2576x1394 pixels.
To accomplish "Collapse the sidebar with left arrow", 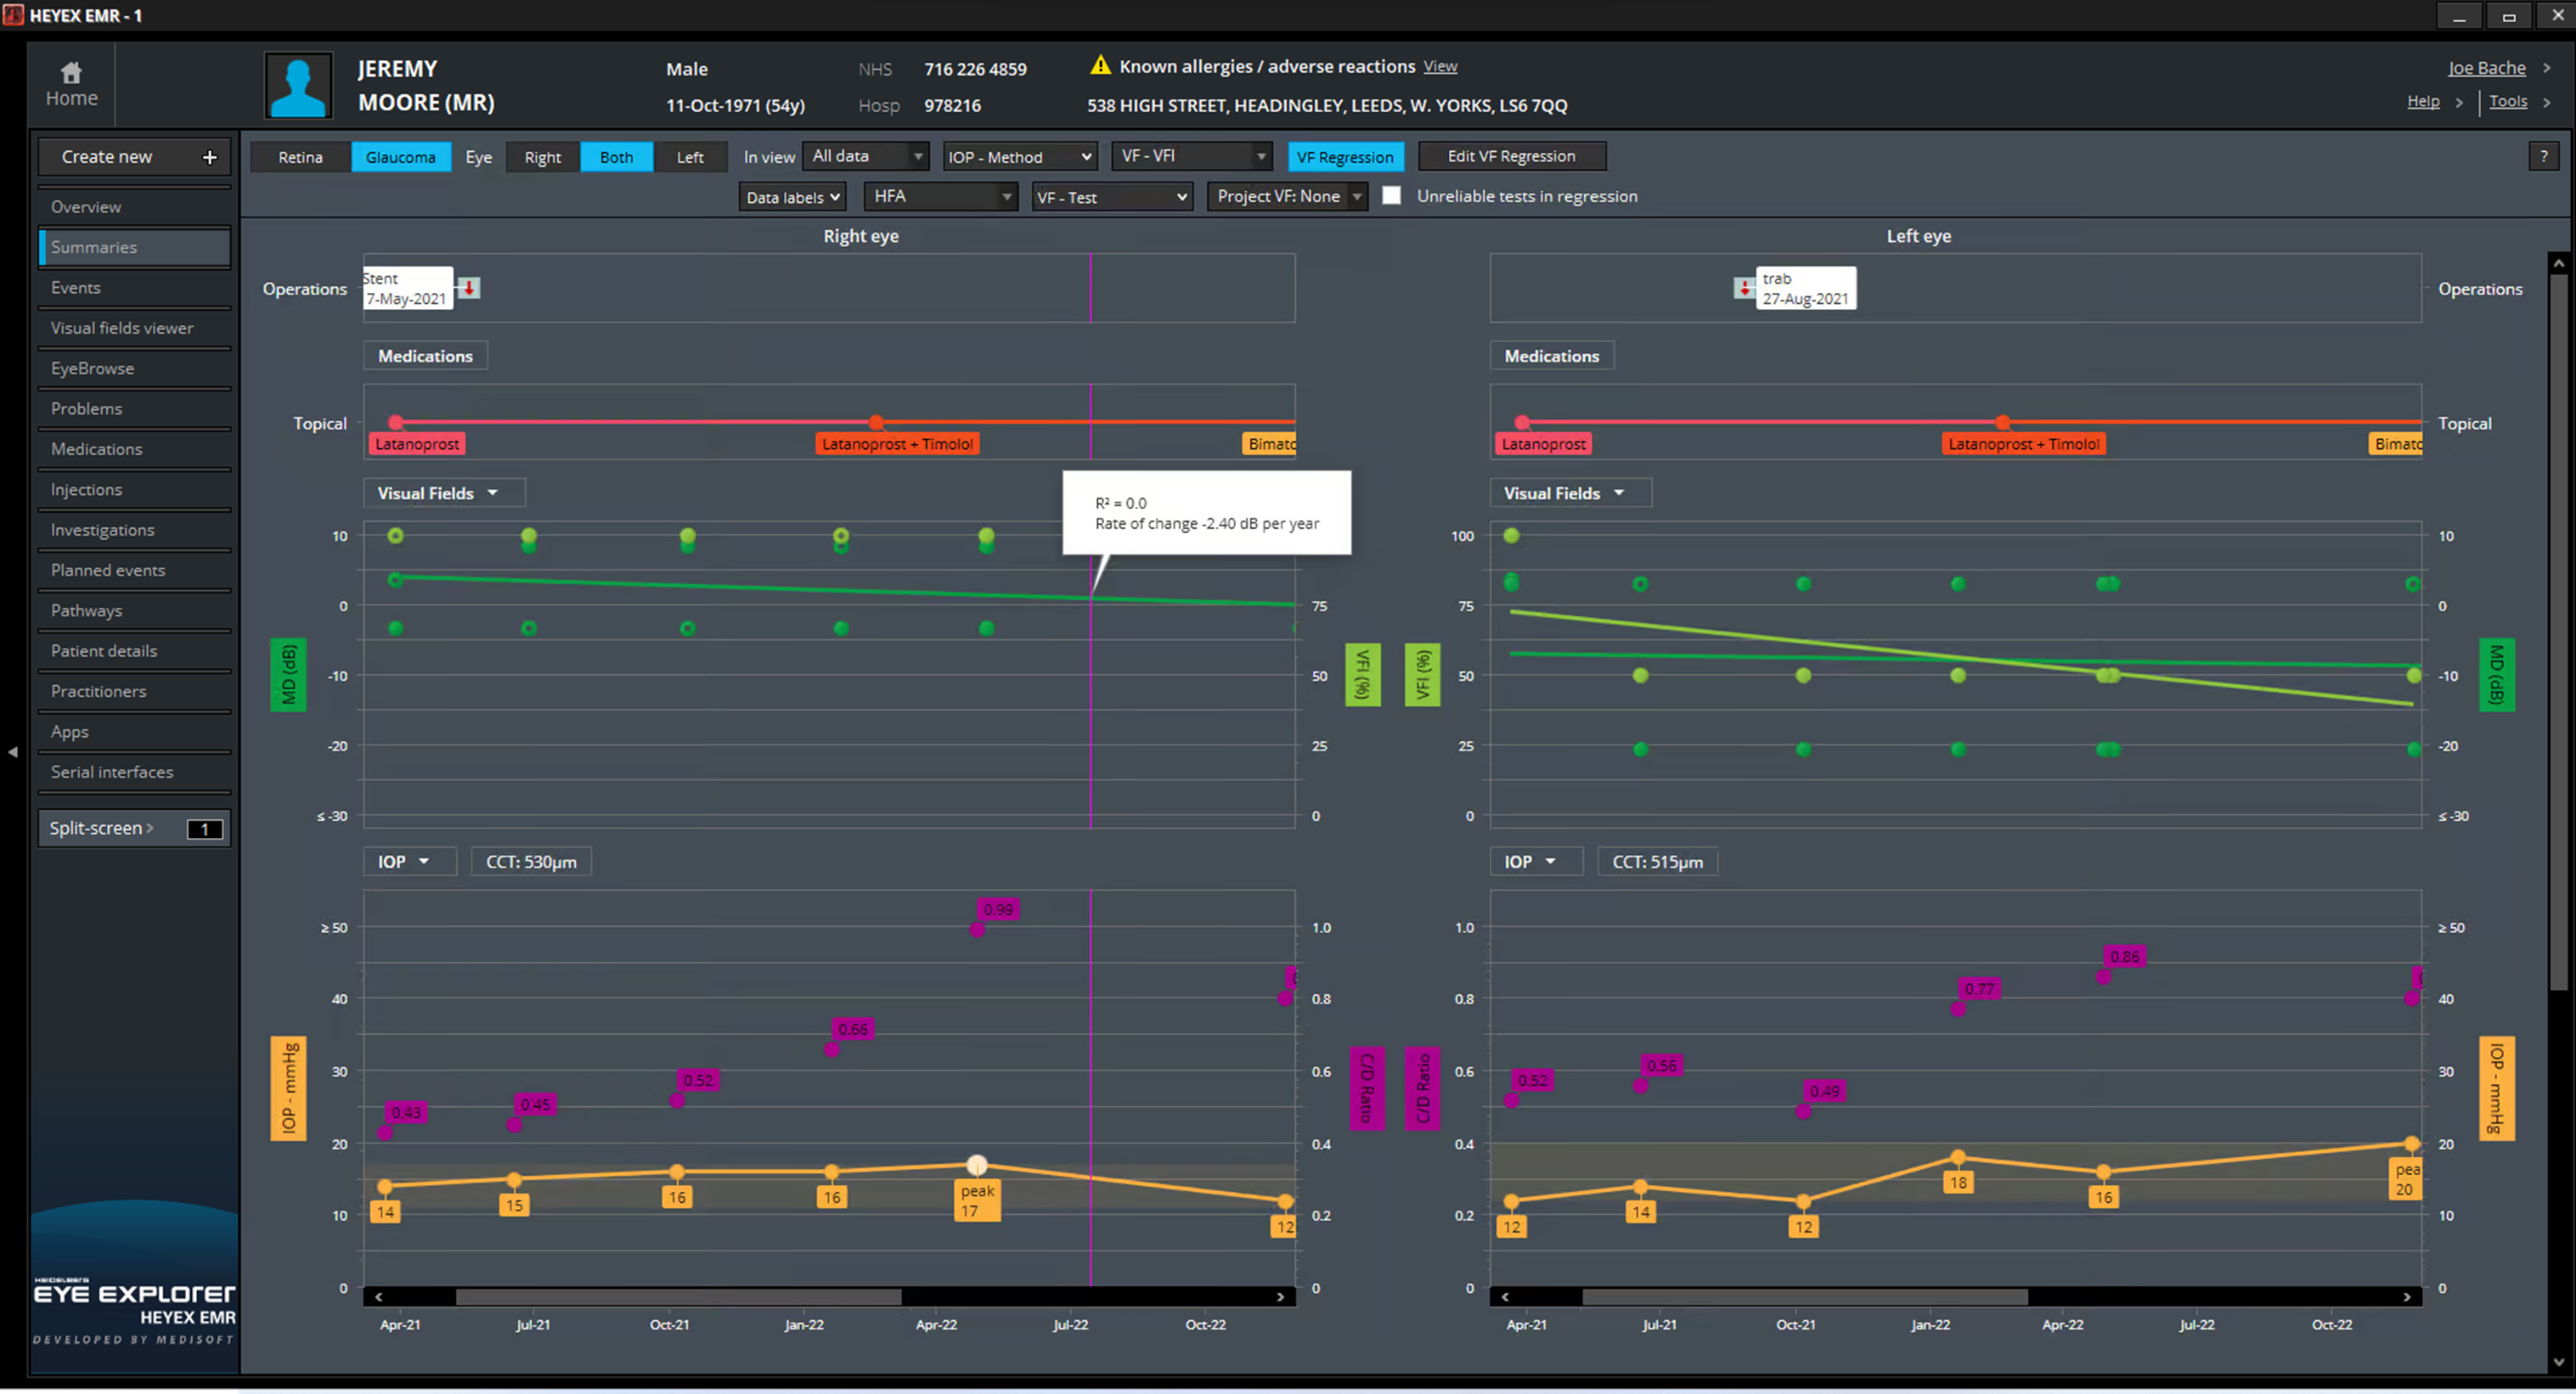I will (13, 751).
